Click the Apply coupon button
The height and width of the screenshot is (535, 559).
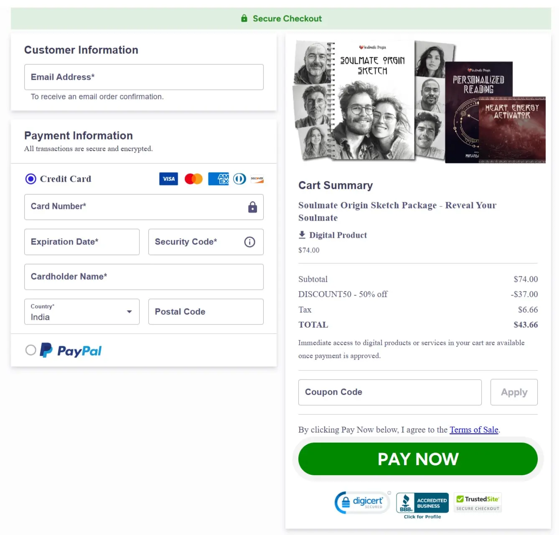click(x=514, y=392)
